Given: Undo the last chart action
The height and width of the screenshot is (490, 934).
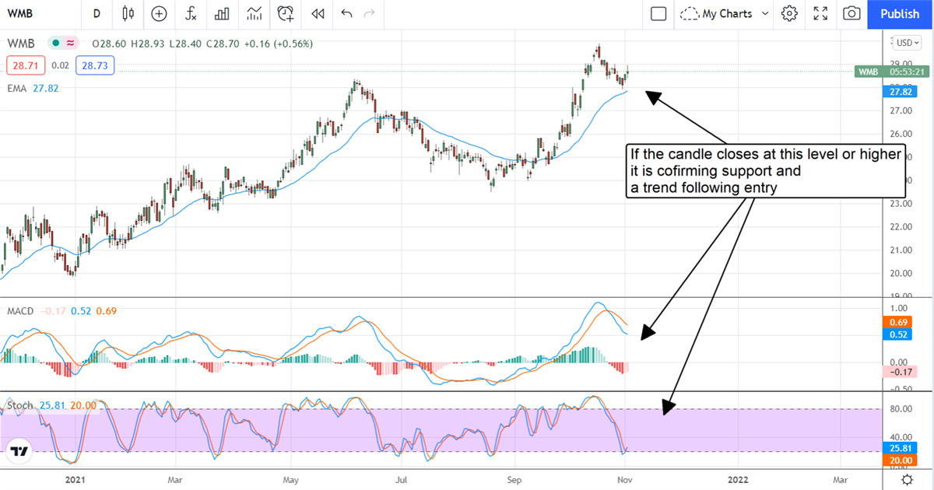Looking at the screenshot, I should point(346,13).
